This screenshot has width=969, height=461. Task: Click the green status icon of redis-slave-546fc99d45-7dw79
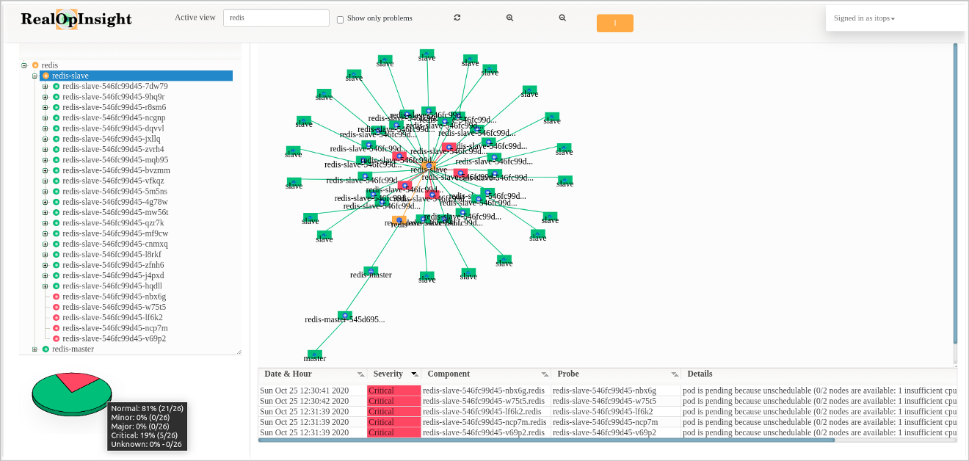click(x=56, y=87)
